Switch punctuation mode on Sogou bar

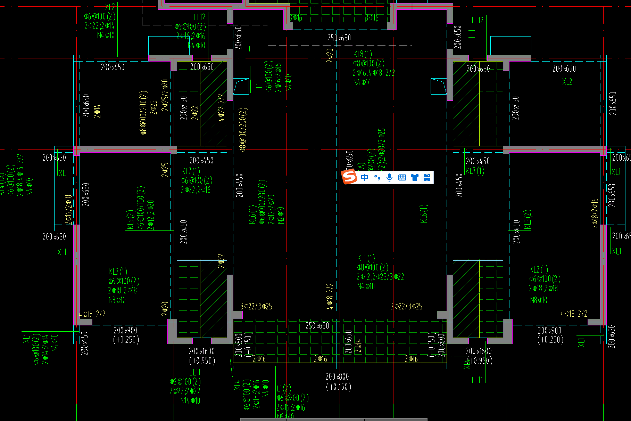pos(377,178)
